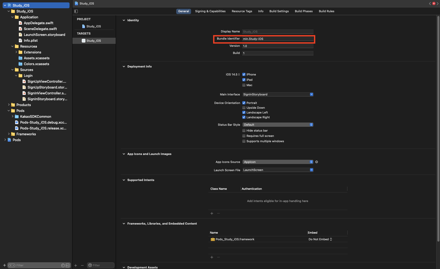Click the Version field
440x269 pixels.
click(x=278, y=46)
